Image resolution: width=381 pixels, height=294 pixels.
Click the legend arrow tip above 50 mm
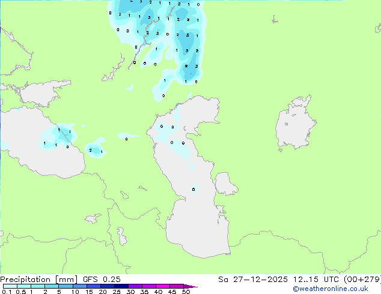[x=190, y=286]
